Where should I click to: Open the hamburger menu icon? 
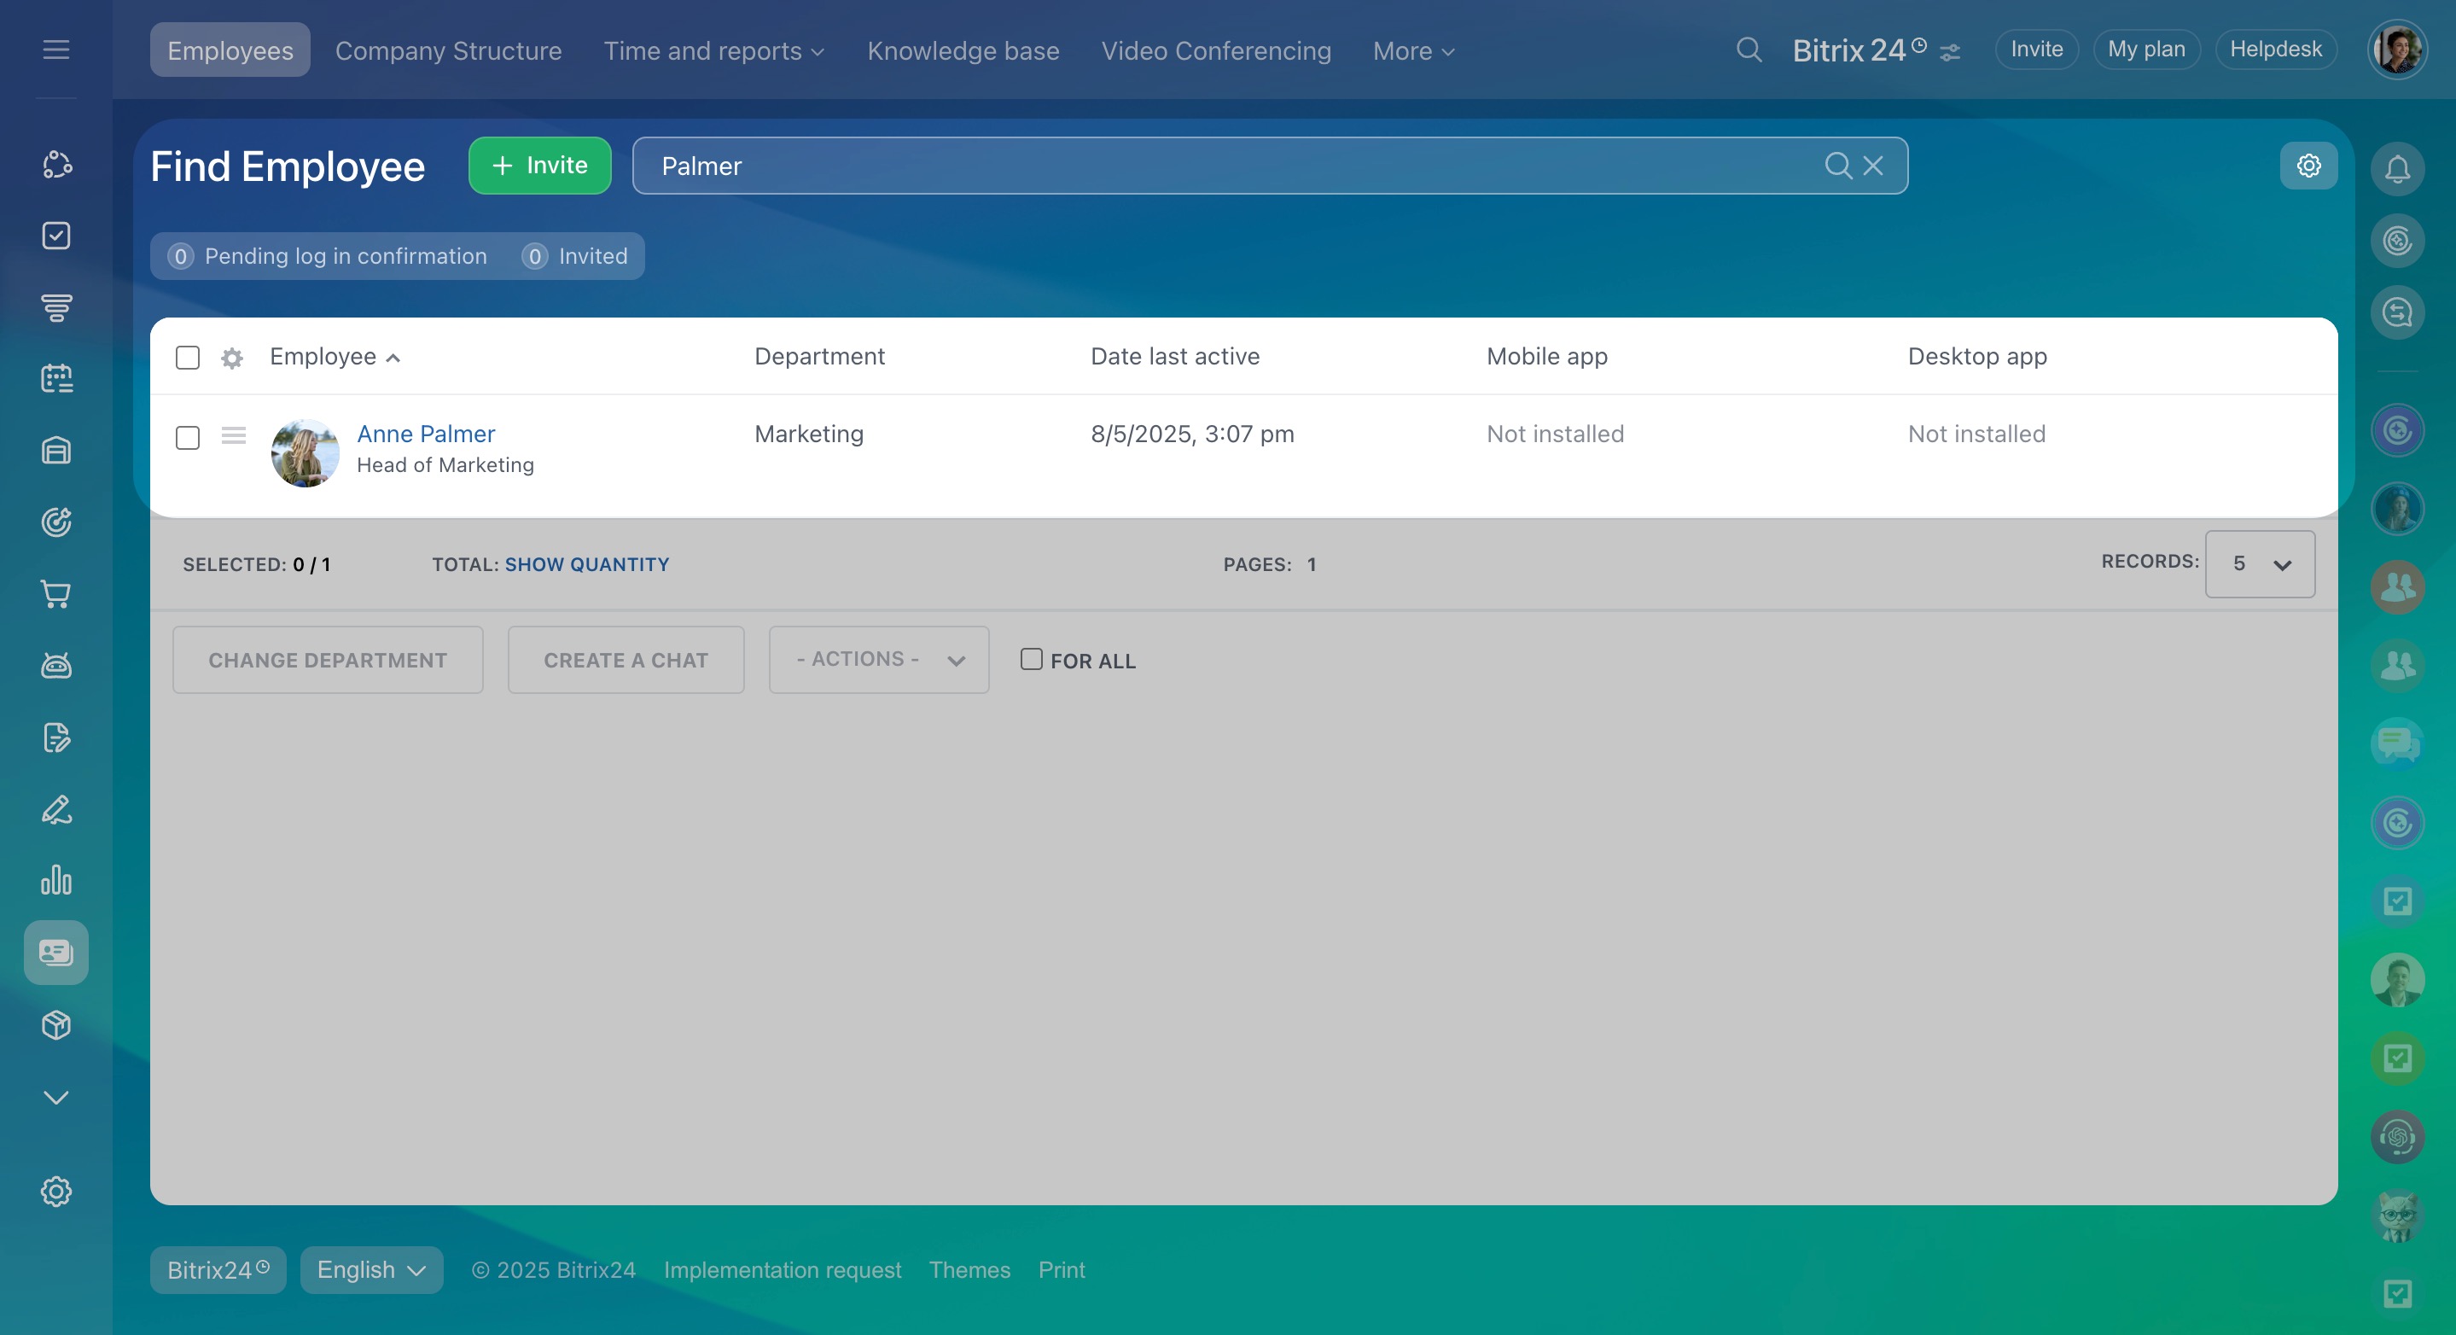coord(56,50)
